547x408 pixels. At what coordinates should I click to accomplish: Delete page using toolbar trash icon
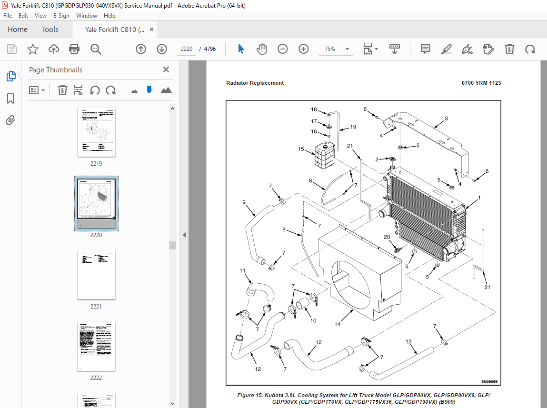click(x=509, y=49)
